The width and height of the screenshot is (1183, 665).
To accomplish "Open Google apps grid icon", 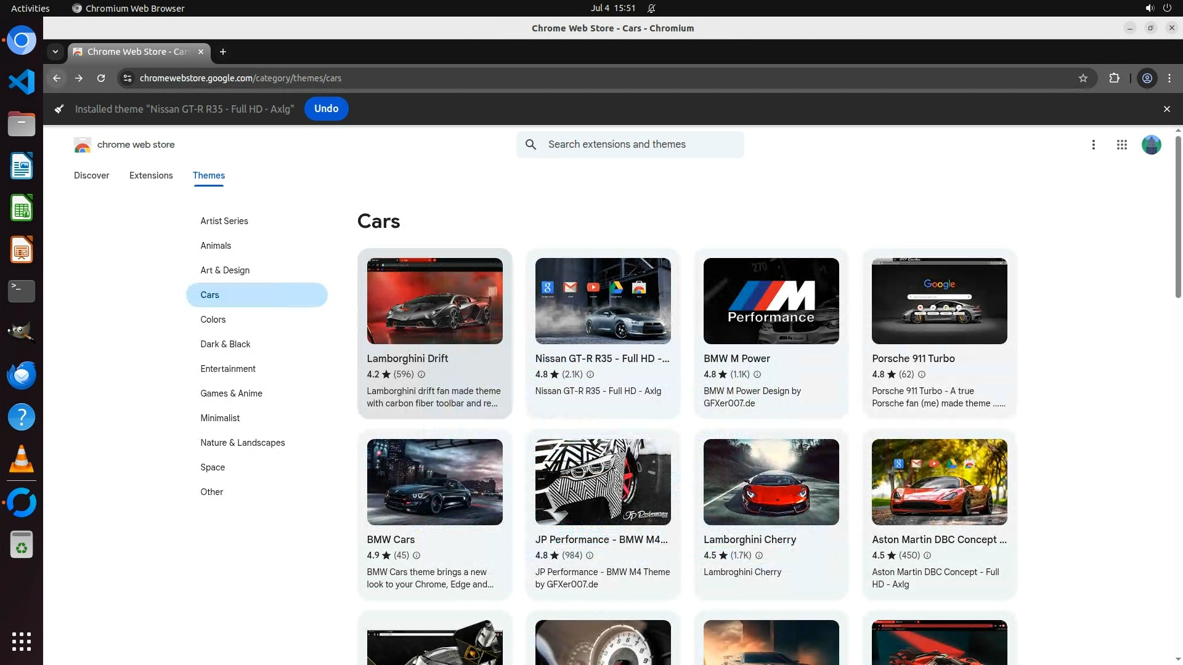I will point(1121,145).
